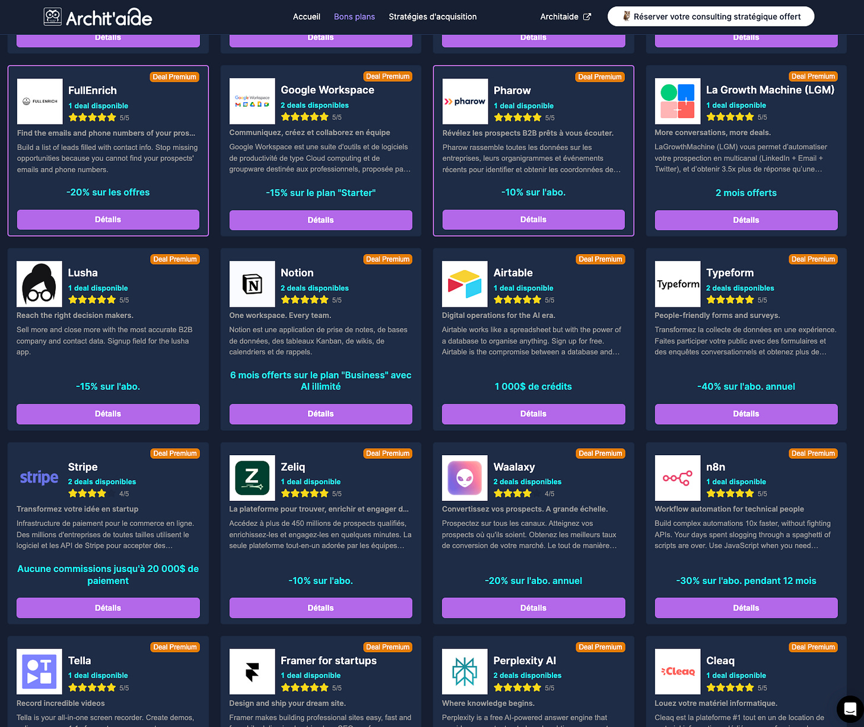Click Détails button for Zeliq
This screenshot has width=864, height=727.
(320, 608)
